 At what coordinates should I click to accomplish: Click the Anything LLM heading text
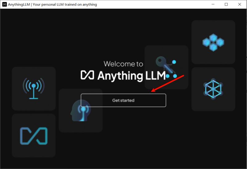coord(132,76)
